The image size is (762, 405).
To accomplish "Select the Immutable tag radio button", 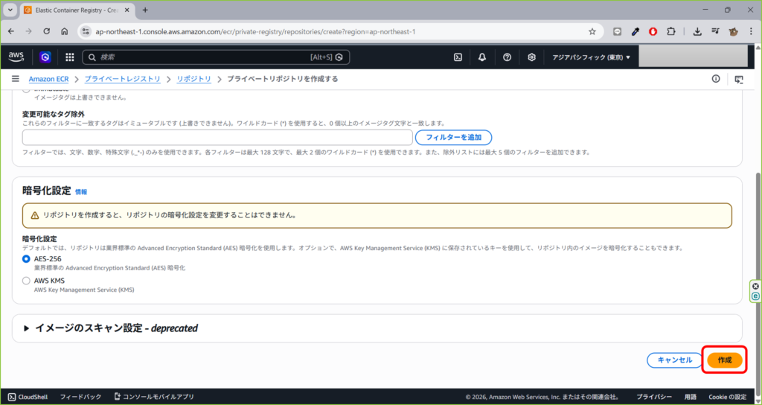I will (27, 89).
